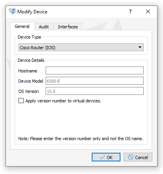The image size is (163, 174).
Task: Click into the Device Model field
Action: [x=94, y=81]
